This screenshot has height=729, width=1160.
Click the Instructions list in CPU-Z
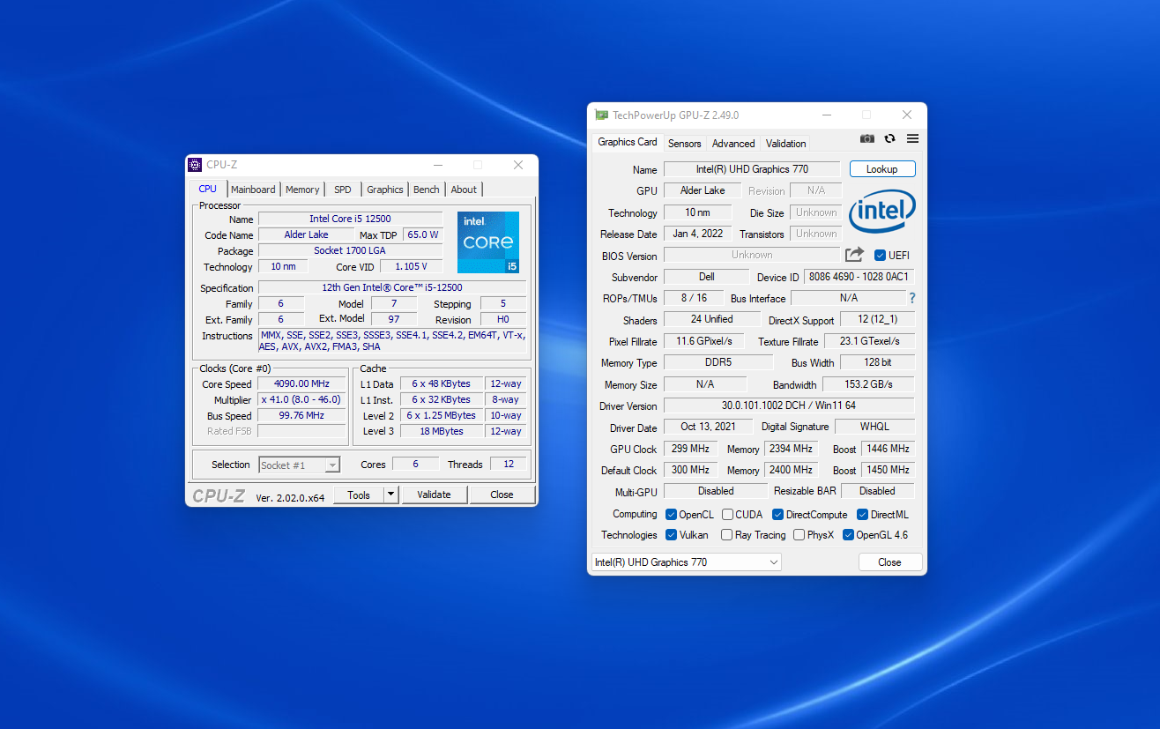pyautogui.click(x=392, y=341)
